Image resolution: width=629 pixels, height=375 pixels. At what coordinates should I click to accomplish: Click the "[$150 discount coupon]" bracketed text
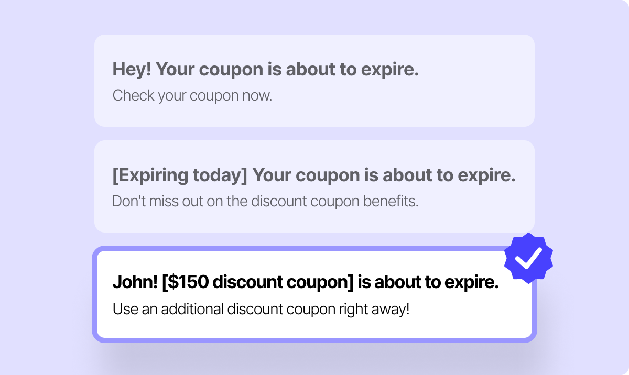[x=258, y=282]
